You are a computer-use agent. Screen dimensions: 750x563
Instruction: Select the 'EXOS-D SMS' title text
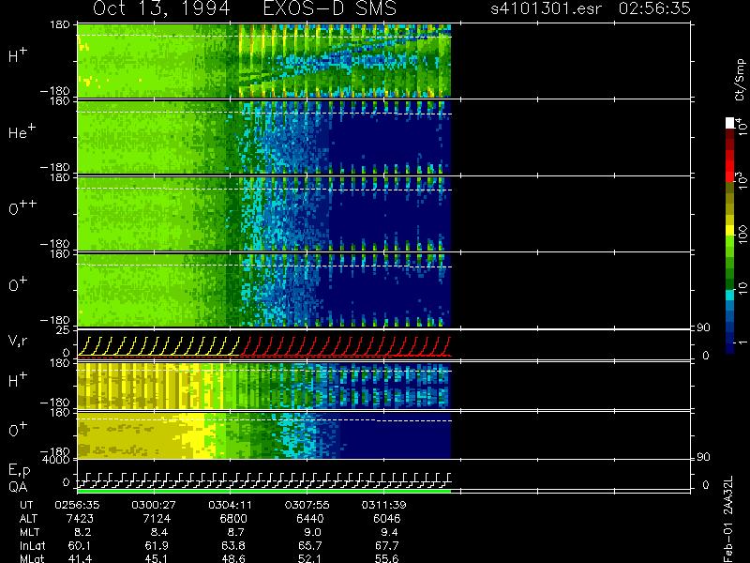click(330, 8)
